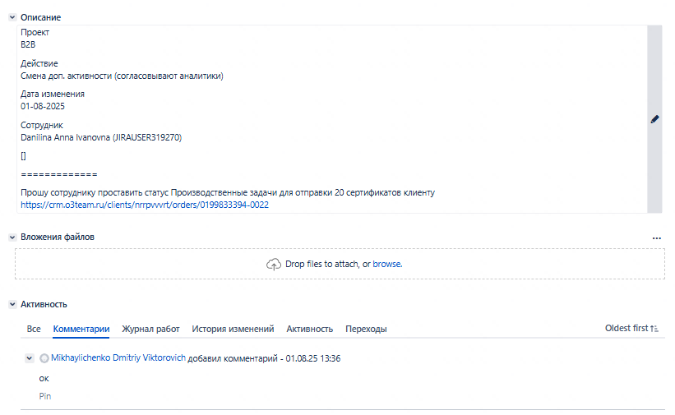Image resolution: width=675 pixels, height=415 pixels.
Task: Switch to the Активность tab
Action: click(310, 329)
